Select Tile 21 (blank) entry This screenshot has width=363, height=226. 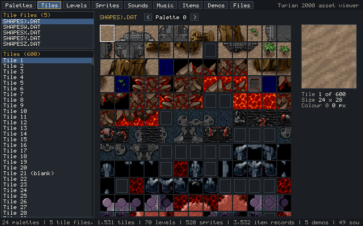[47, 173]
